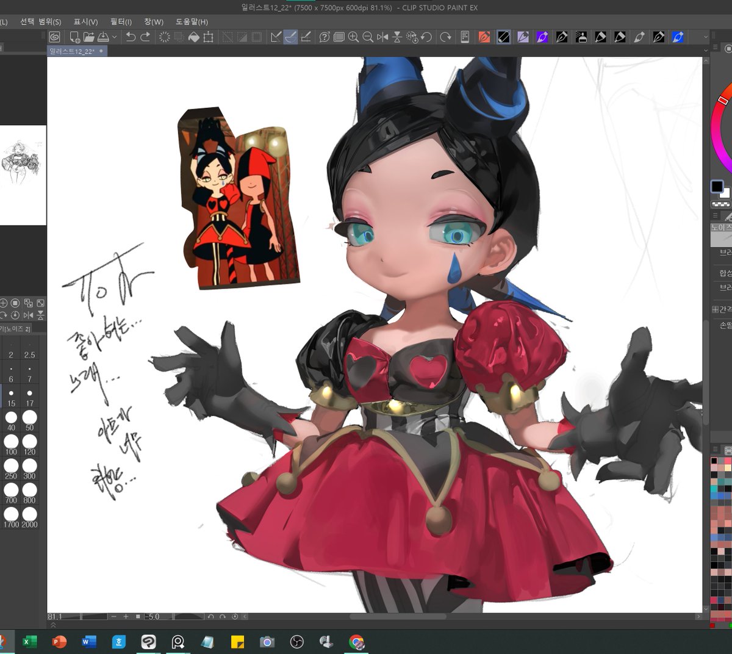Screen dimensions: 732x654
Task: Open dropdown arrow beside the Save icon
Action: 114,37
